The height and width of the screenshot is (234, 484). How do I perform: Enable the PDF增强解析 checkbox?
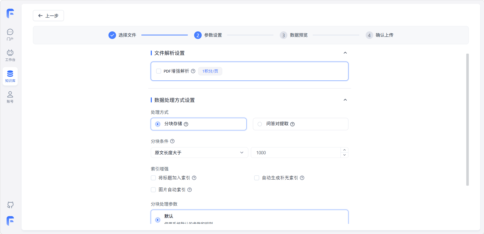click(159, 71)
